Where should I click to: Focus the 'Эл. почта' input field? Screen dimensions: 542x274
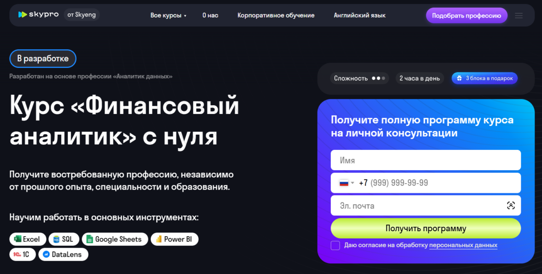point(425,206)
